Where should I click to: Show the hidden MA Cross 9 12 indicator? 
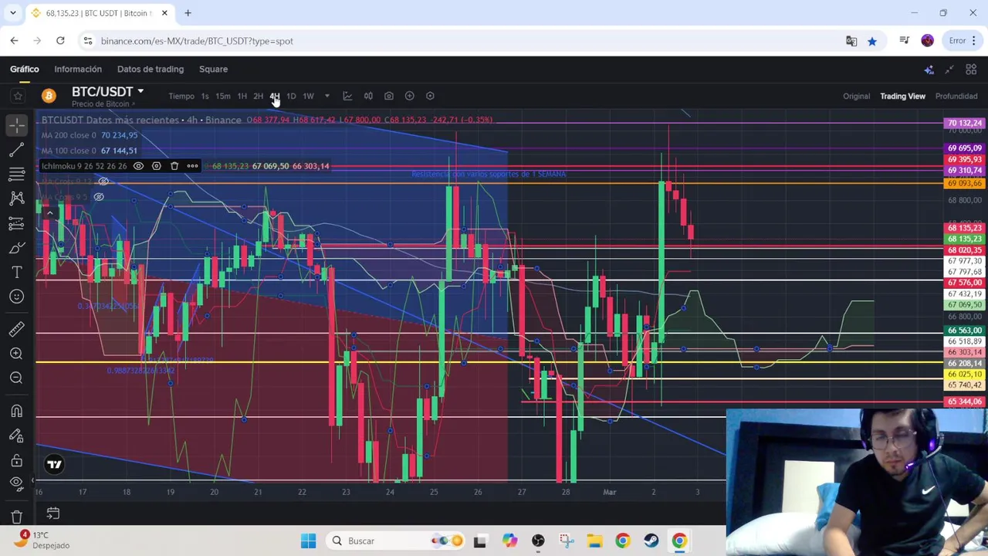(103, 181)
